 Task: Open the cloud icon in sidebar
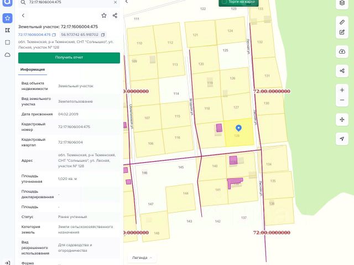tap(7, 55)
